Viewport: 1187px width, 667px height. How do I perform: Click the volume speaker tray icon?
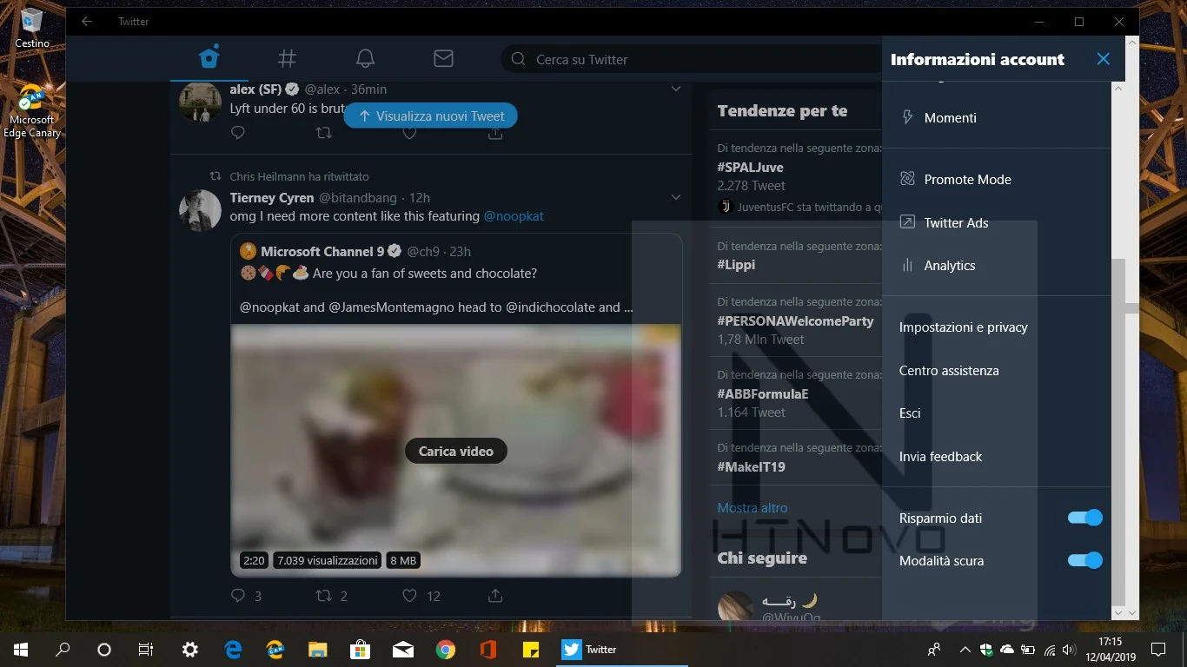[x=1068, y=650]
